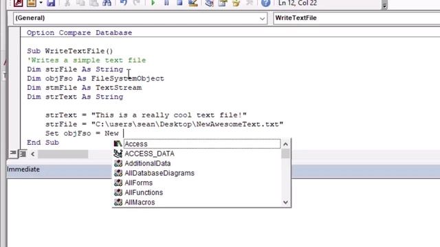Click the Reset stop icon

click(179, 3)
